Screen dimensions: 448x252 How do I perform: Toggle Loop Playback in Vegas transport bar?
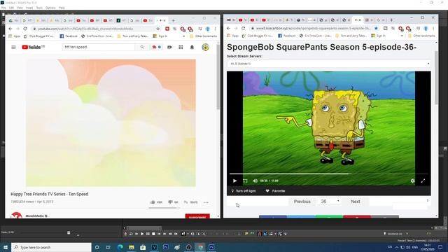131,234
